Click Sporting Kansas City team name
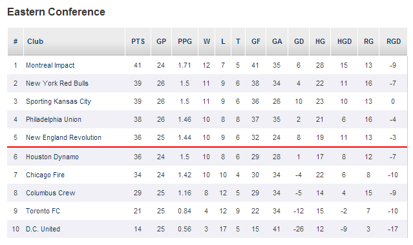 tap(58, 101)
